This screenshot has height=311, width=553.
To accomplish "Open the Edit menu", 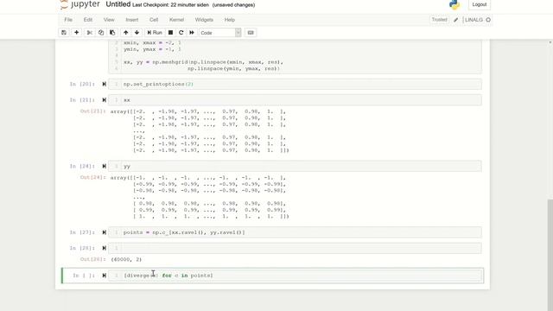I will tap(88, 20).
